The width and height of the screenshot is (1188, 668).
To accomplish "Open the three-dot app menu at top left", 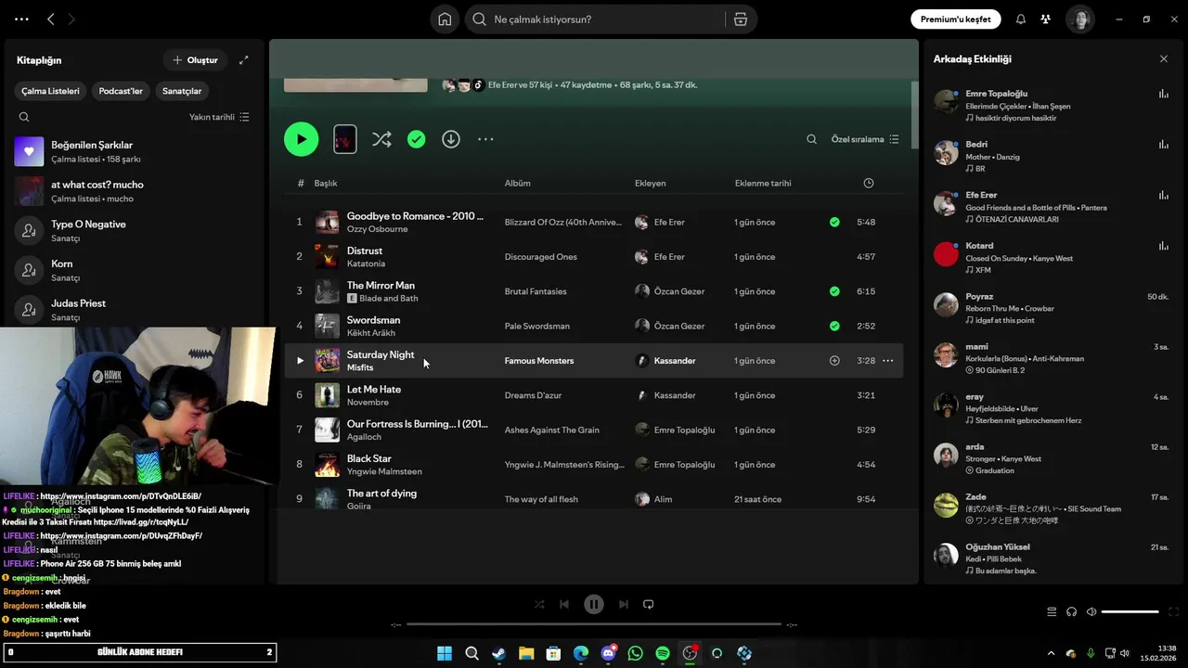I will tap(21, 19).
